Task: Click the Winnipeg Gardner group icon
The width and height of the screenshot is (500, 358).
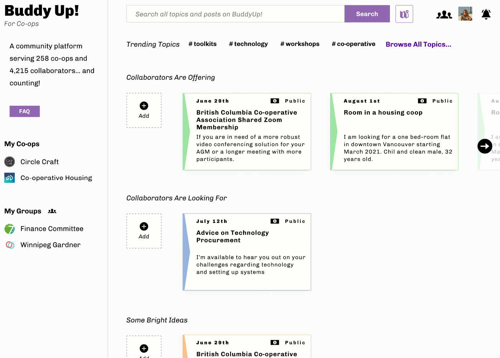Action: pos(10,245)
